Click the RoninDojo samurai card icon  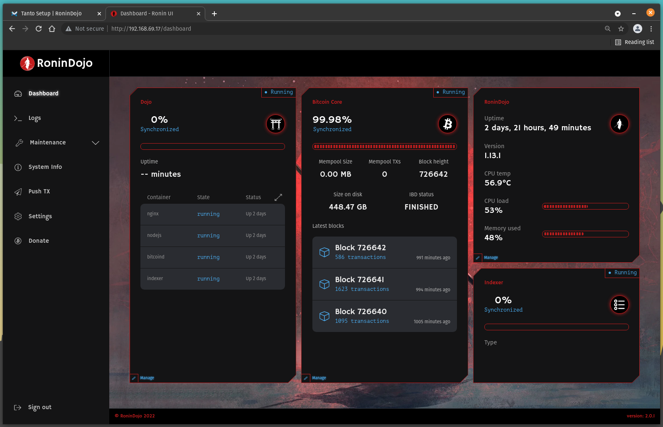coord(619,124)
